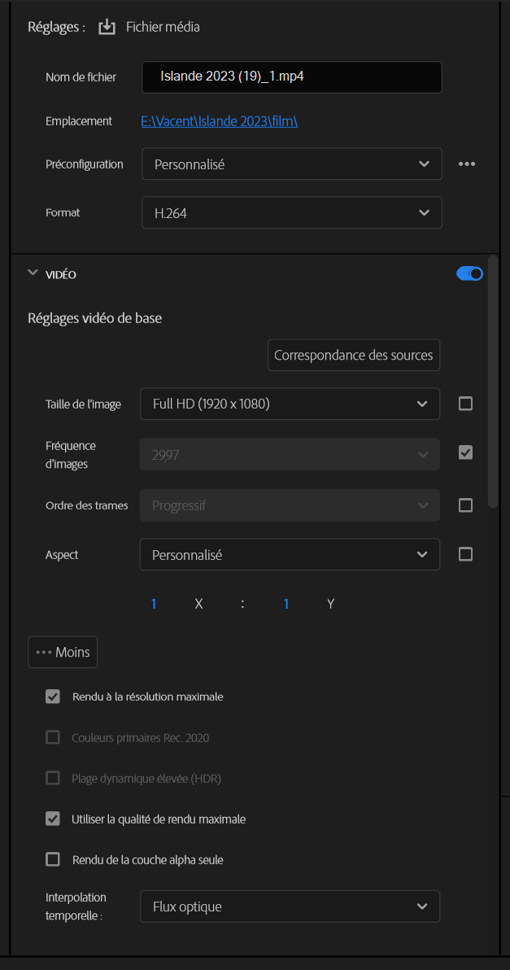Collapse the VIDÉO section chevron
The image size is (510, 970).
coord(33,273)
